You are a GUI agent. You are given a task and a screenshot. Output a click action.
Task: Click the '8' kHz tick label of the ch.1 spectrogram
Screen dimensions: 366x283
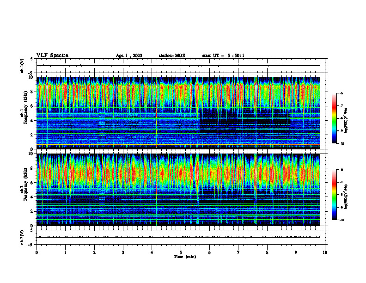32,92
